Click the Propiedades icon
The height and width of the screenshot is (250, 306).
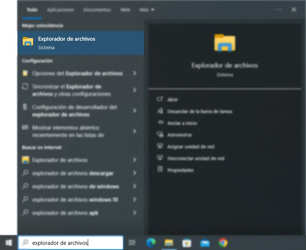160,170
